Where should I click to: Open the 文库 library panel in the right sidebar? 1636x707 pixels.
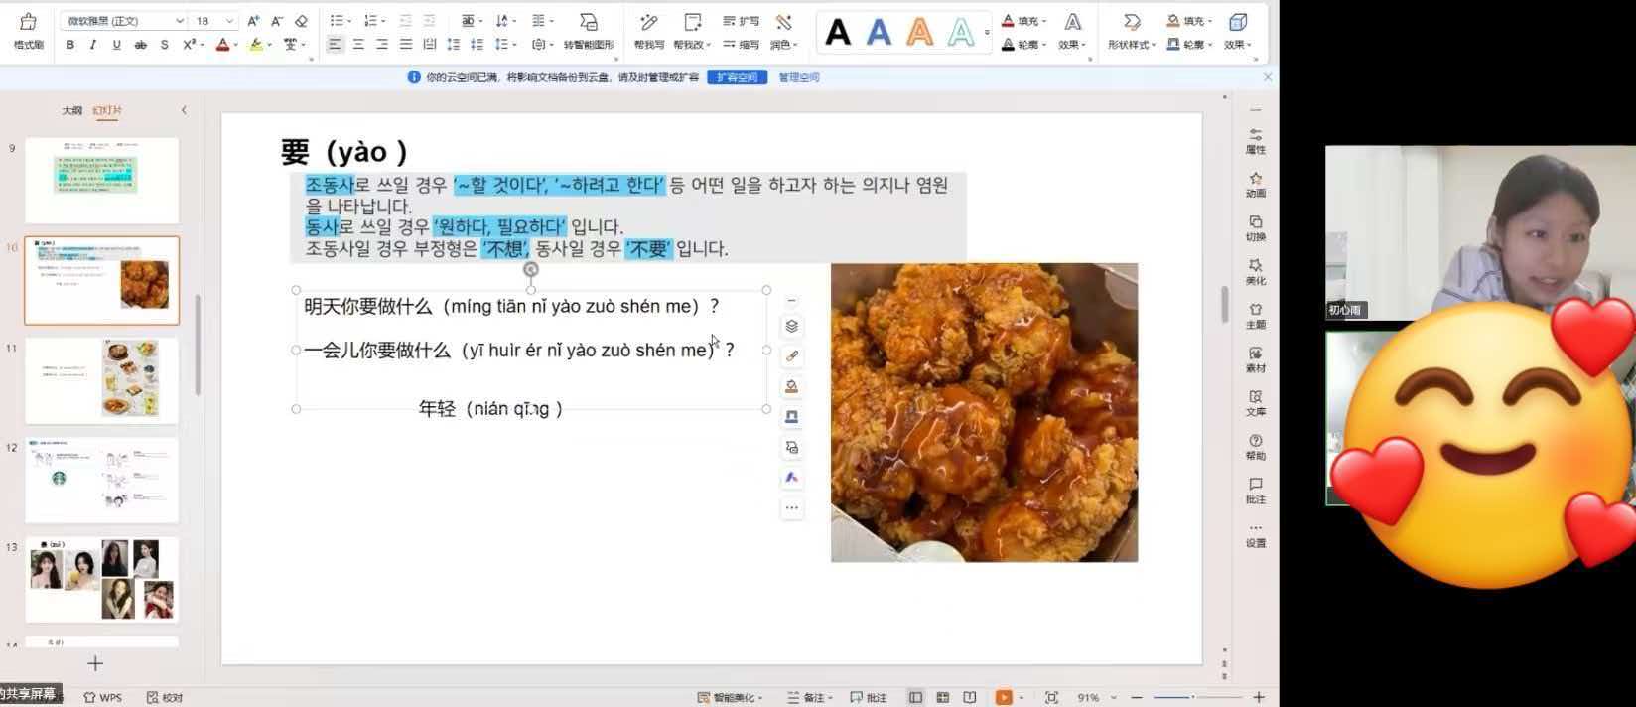pyautogui.click(x=1256, y=403)
